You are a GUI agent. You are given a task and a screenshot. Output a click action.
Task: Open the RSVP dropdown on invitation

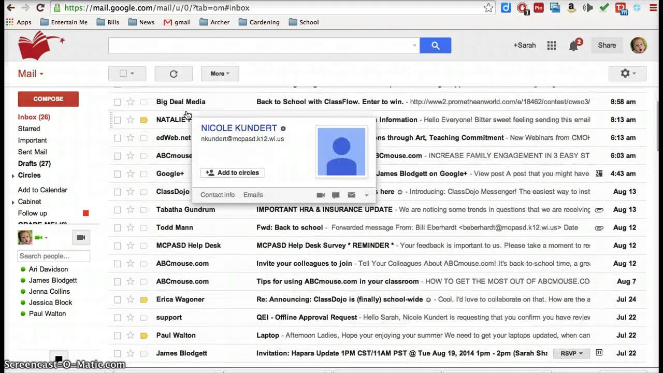571,353
